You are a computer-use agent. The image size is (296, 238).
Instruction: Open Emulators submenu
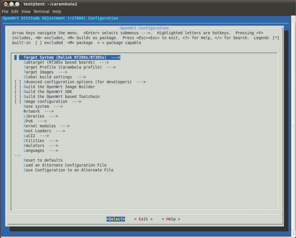click(x=41, y=146)
